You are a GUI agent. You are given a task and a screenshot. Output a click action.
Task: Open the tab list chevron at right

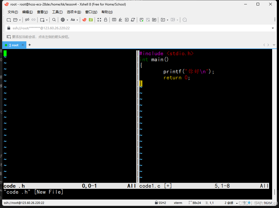click(274, 45)
